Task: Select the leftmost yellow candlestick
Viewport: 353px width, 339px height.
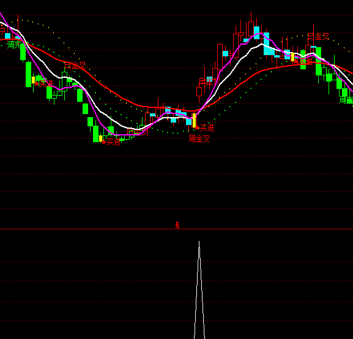Action: (x=33, y=80)
